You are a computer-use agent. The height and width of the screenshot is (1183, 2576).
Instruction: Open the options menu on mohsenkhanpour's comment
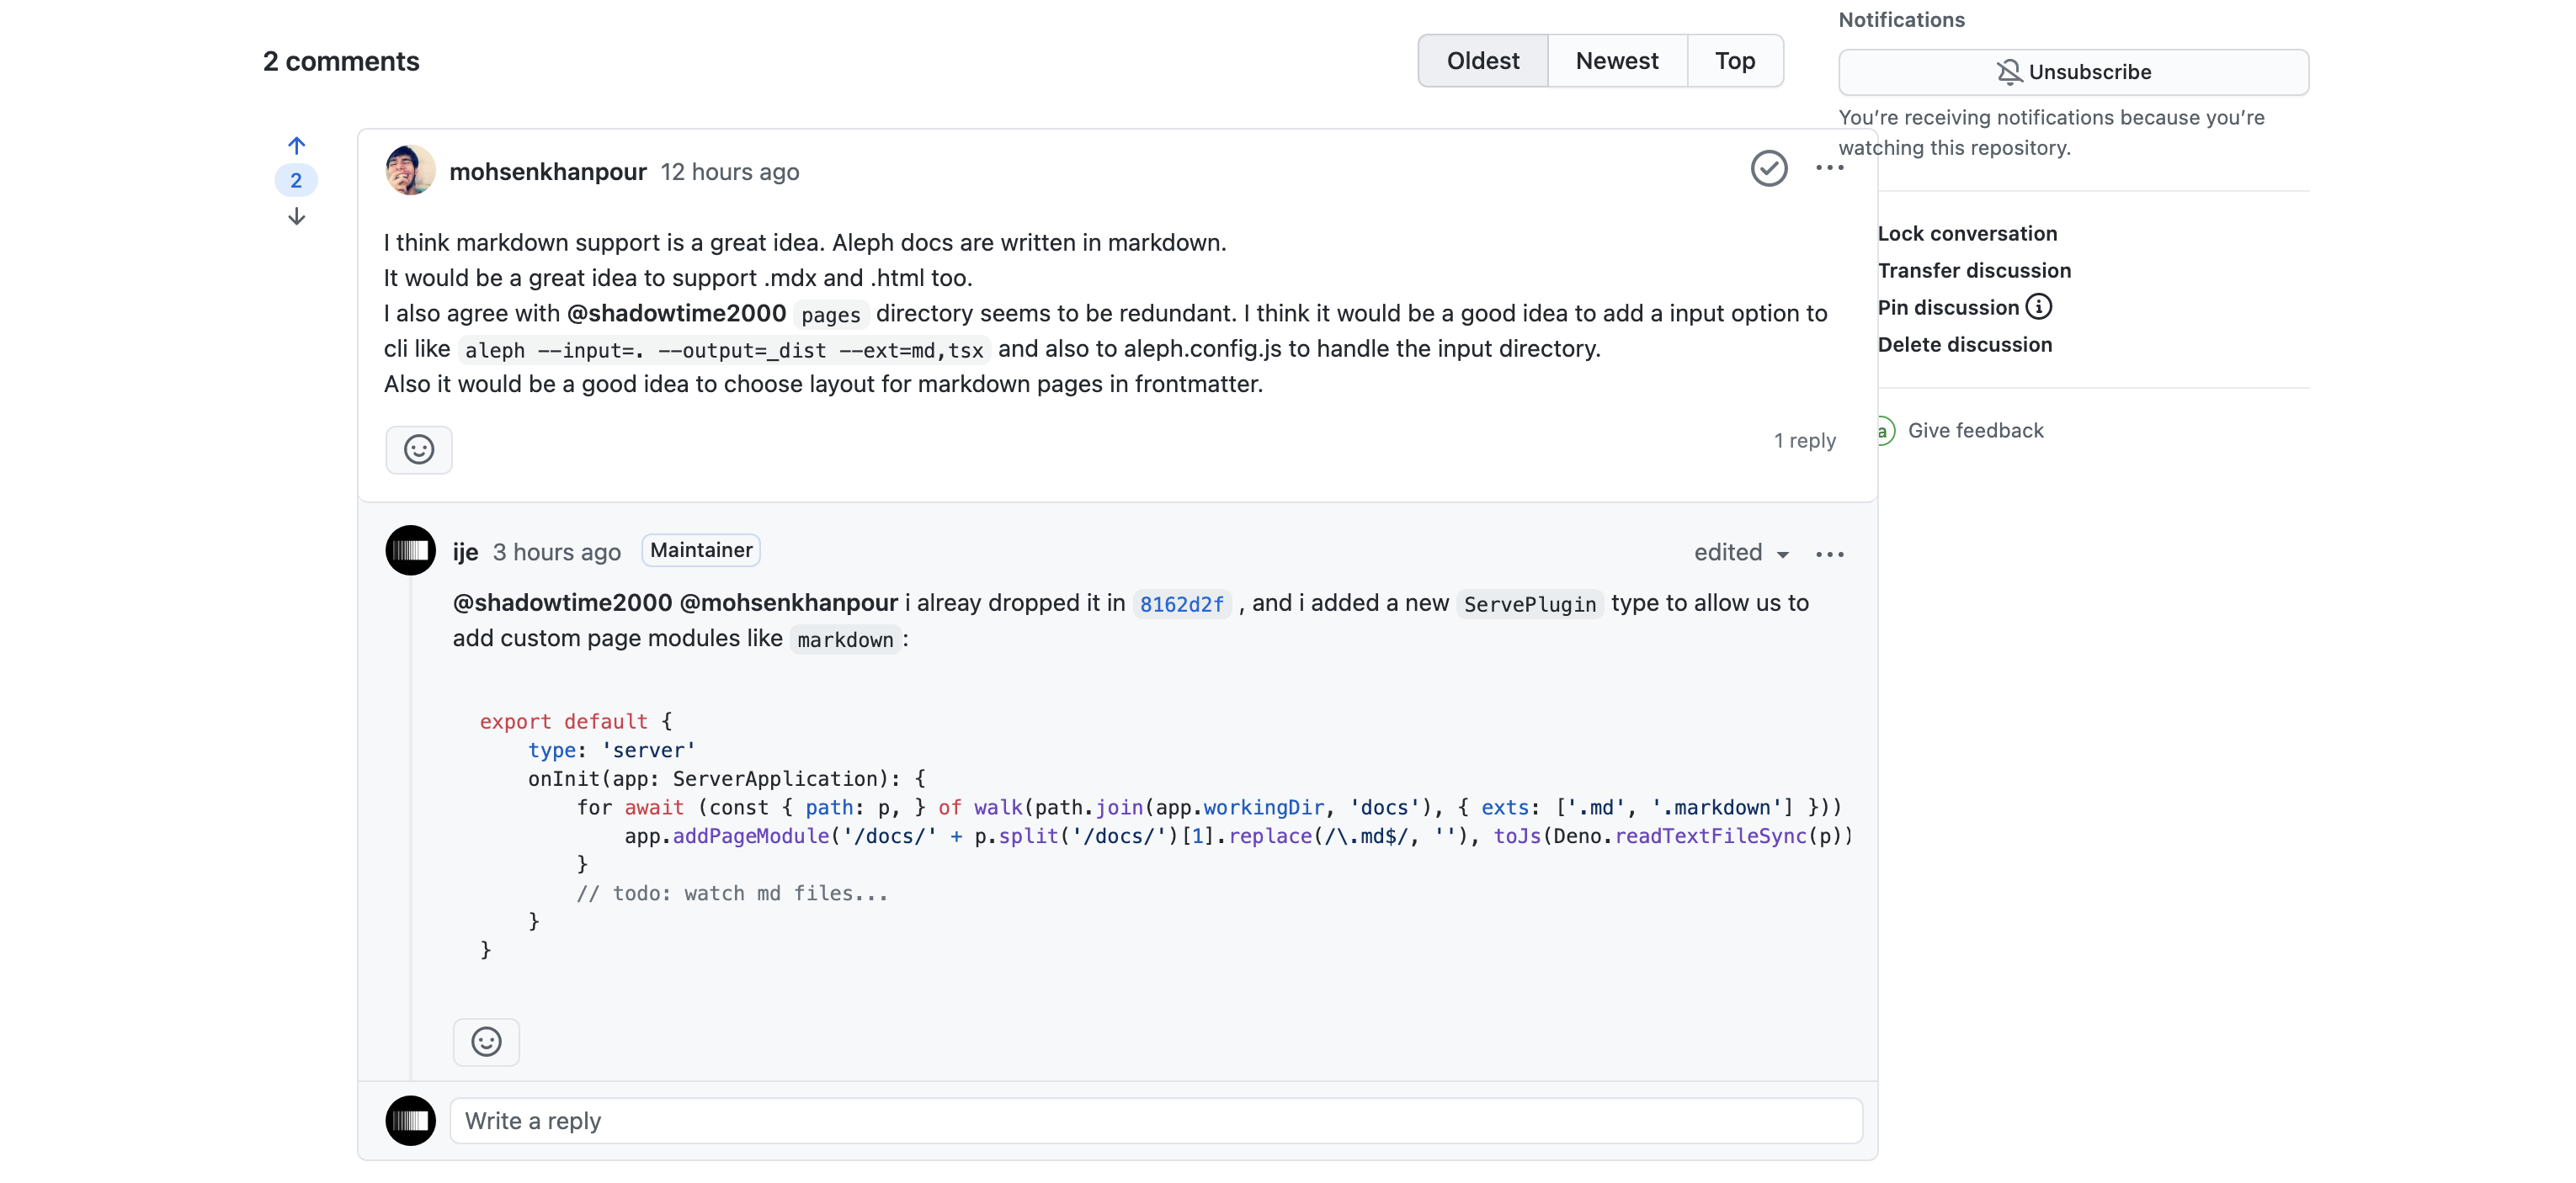click(1830, 168)
